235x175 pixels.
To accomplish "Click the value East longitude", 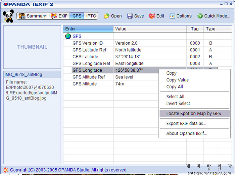I will [x=129, y=63].
